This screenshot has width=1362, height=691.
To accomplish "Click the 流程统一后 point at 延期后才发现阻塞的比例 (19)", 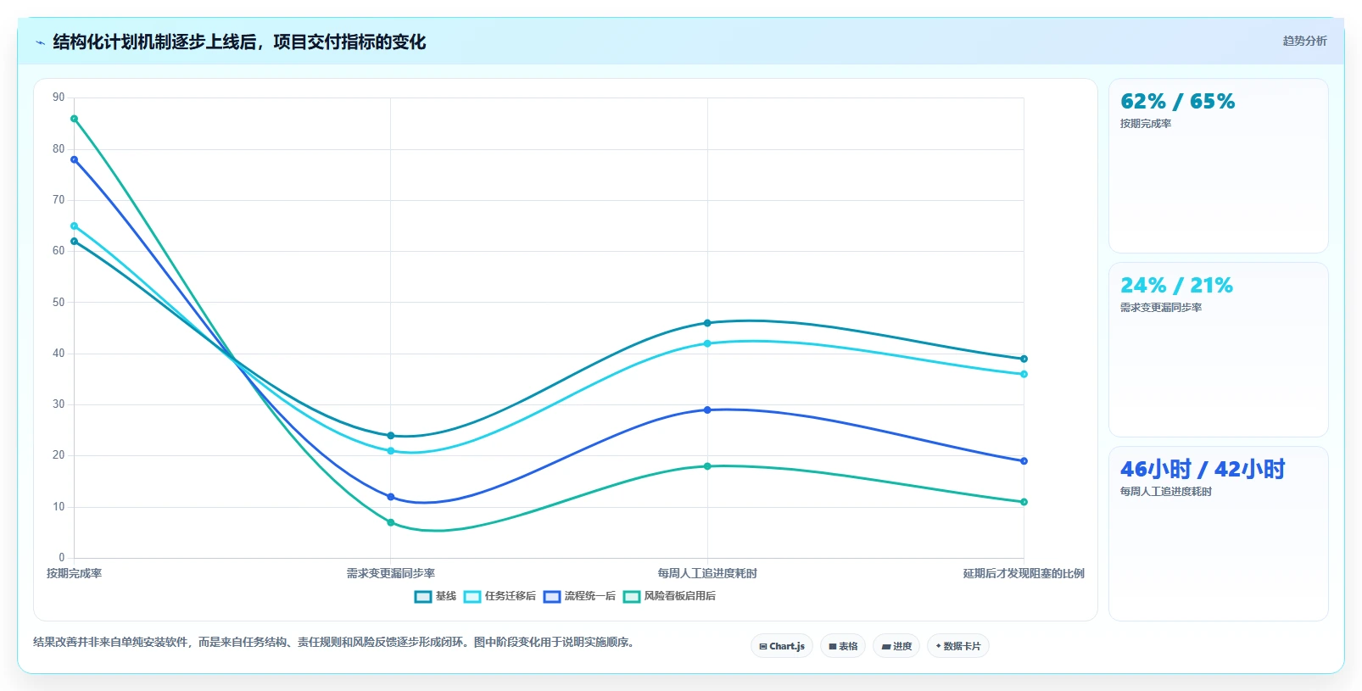I will pos(1024,461).
